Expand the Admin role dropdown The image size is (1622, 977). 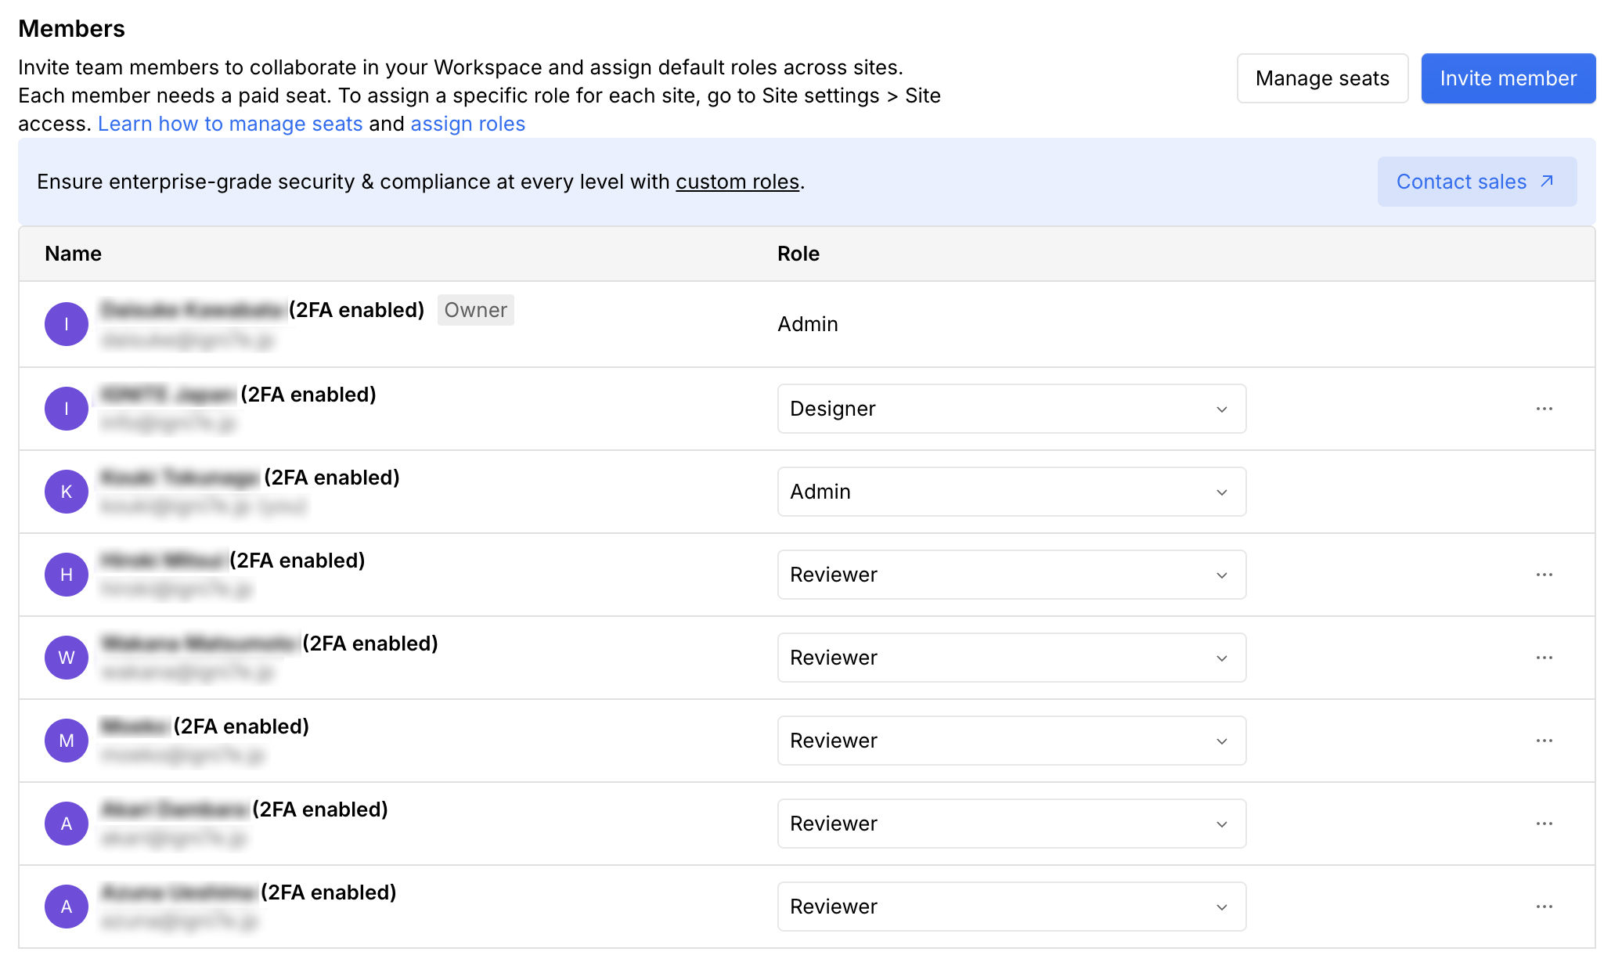point(1011,492)
